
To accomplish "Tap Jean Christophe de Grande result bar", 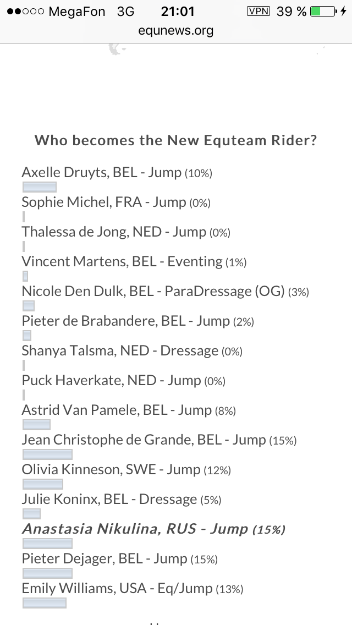I will coord(47,454).
